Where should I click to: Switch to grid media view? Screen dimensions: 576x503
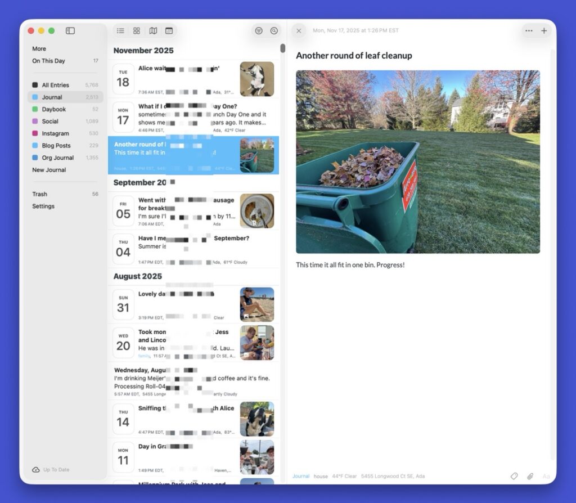137,31
